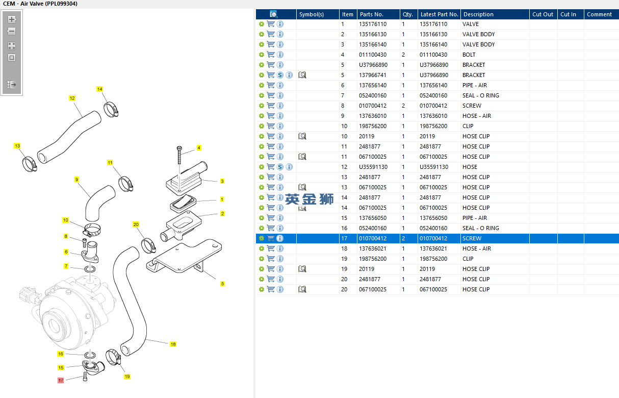Add HOSE - AIR 137636010 to cart
619x398 pixels.
271,116
